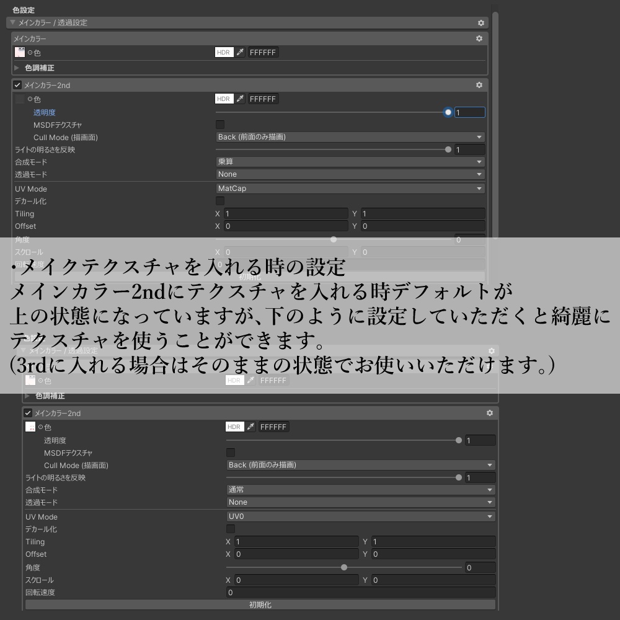Screen dimensions: 620x620
Task: Select the eyedropper next to the メインカラー color
Action: click(241, 52)
